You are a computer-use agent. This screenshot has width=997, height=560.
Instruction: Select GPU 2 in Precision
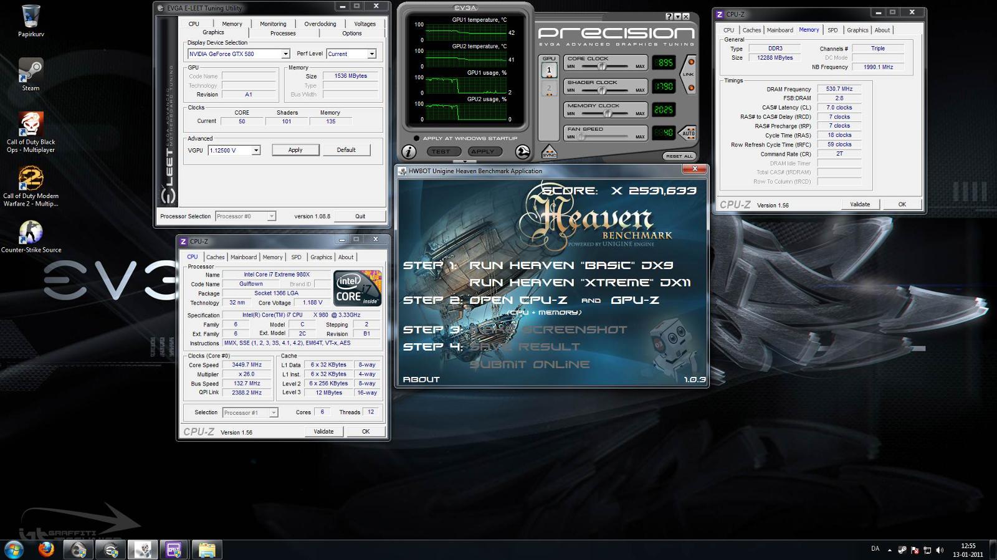click(549, 88)
